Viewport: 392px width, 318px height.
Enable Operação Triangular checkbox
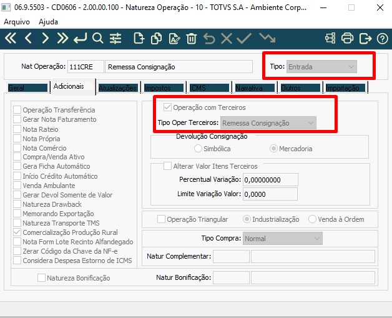[161, 219]
